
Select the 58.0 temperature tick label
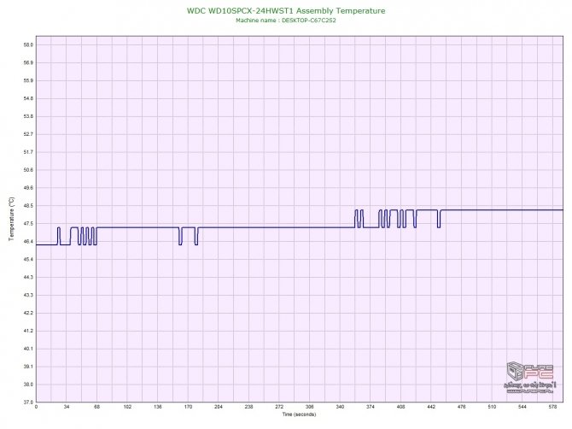(x=28, y=45)
